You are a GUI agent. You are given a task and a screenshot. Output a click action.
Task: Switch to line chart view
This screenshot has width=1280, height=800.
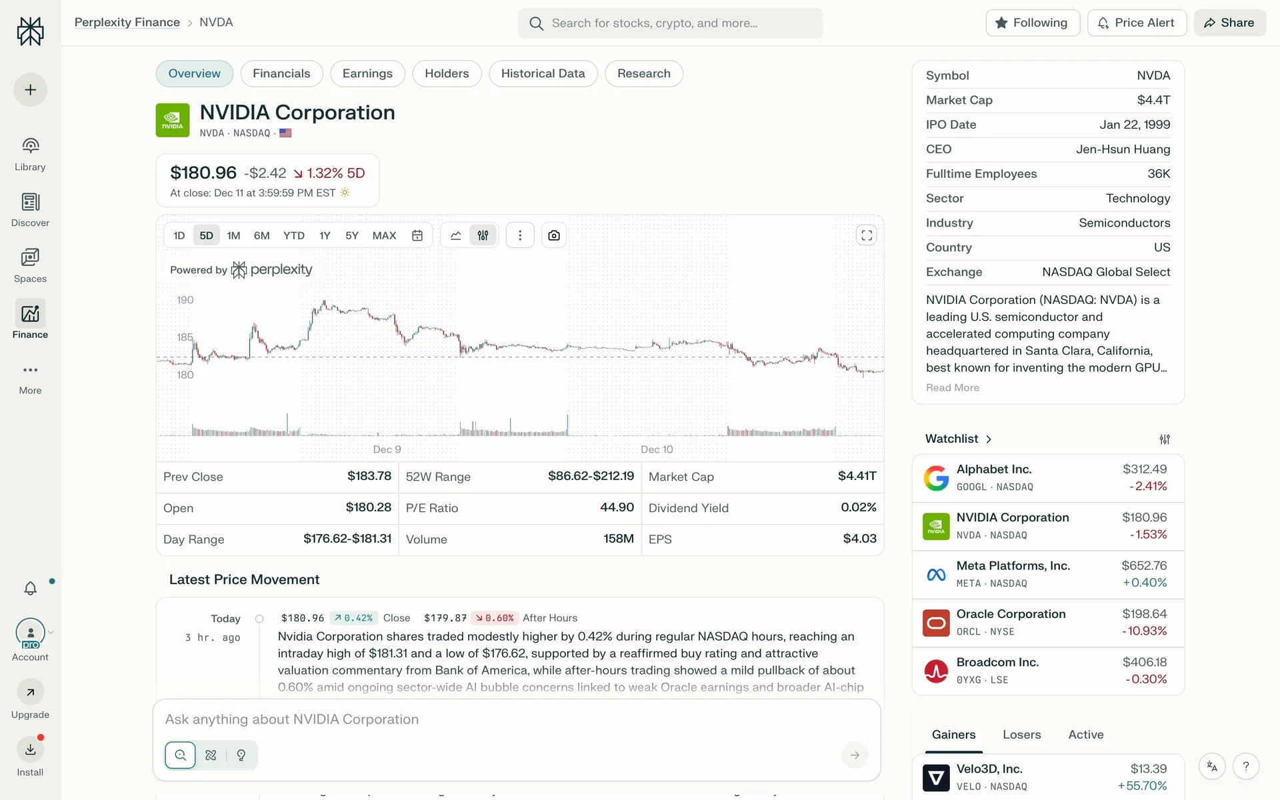click(x=456, y=235)
